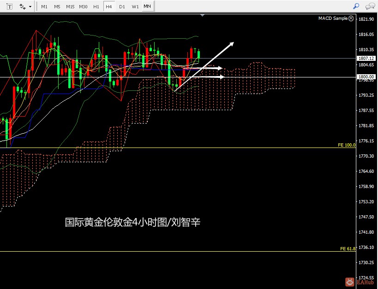Click the arrows objects tool icon
Image resolution: width=378 pixels, height=289 pixels.
tap(23, 6)
